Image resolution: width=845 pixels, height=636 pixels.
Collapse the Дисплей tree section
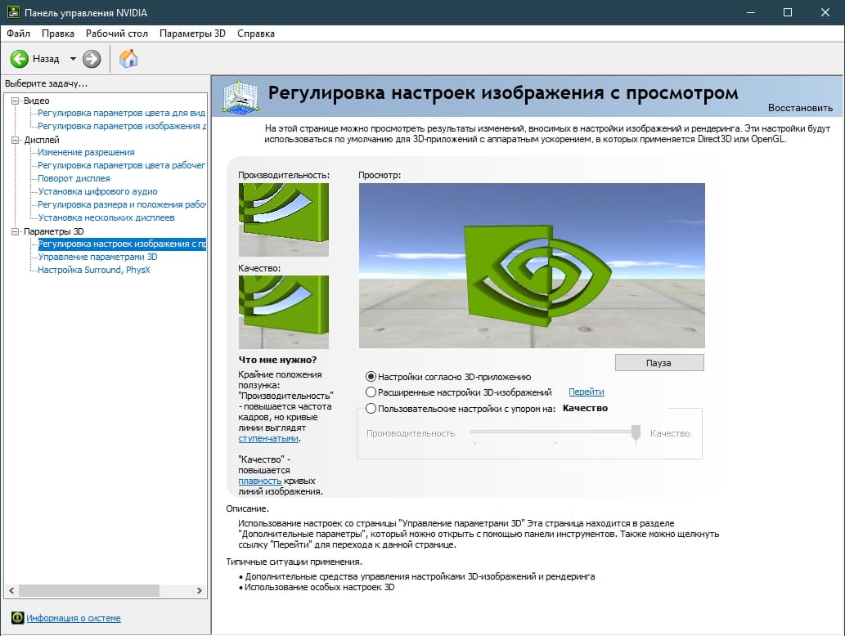pos(15,140)
